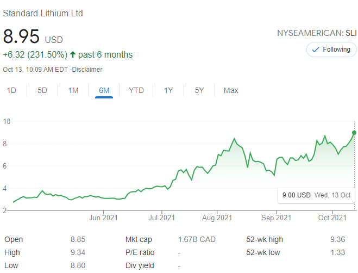Viewport: 358px width, 273px height.
Task: Click the High value 9.34
Action: (x=78, y=252)
